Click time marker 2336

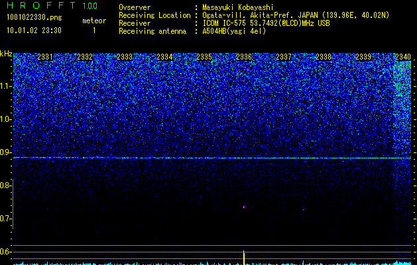tap(244, 57)
